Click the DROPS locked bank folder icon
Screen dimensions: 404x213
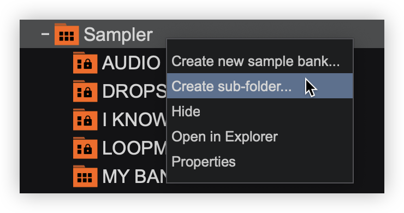(x=85, y=91)
